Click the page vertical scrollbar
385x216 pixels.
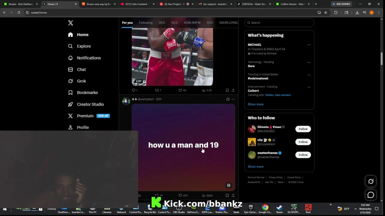pyautogui.click(x=382, y=58)
